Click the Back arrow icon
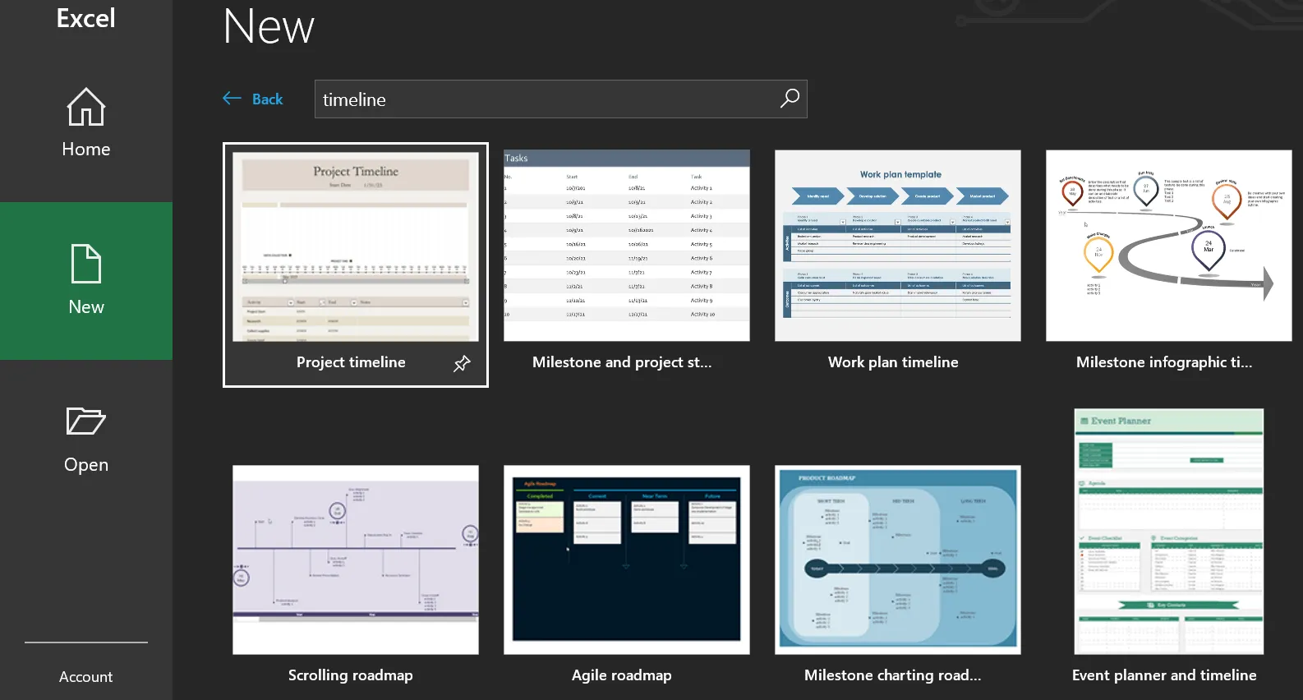The height and width of the screenshot is (700, 1303). [x=232, y=99]
